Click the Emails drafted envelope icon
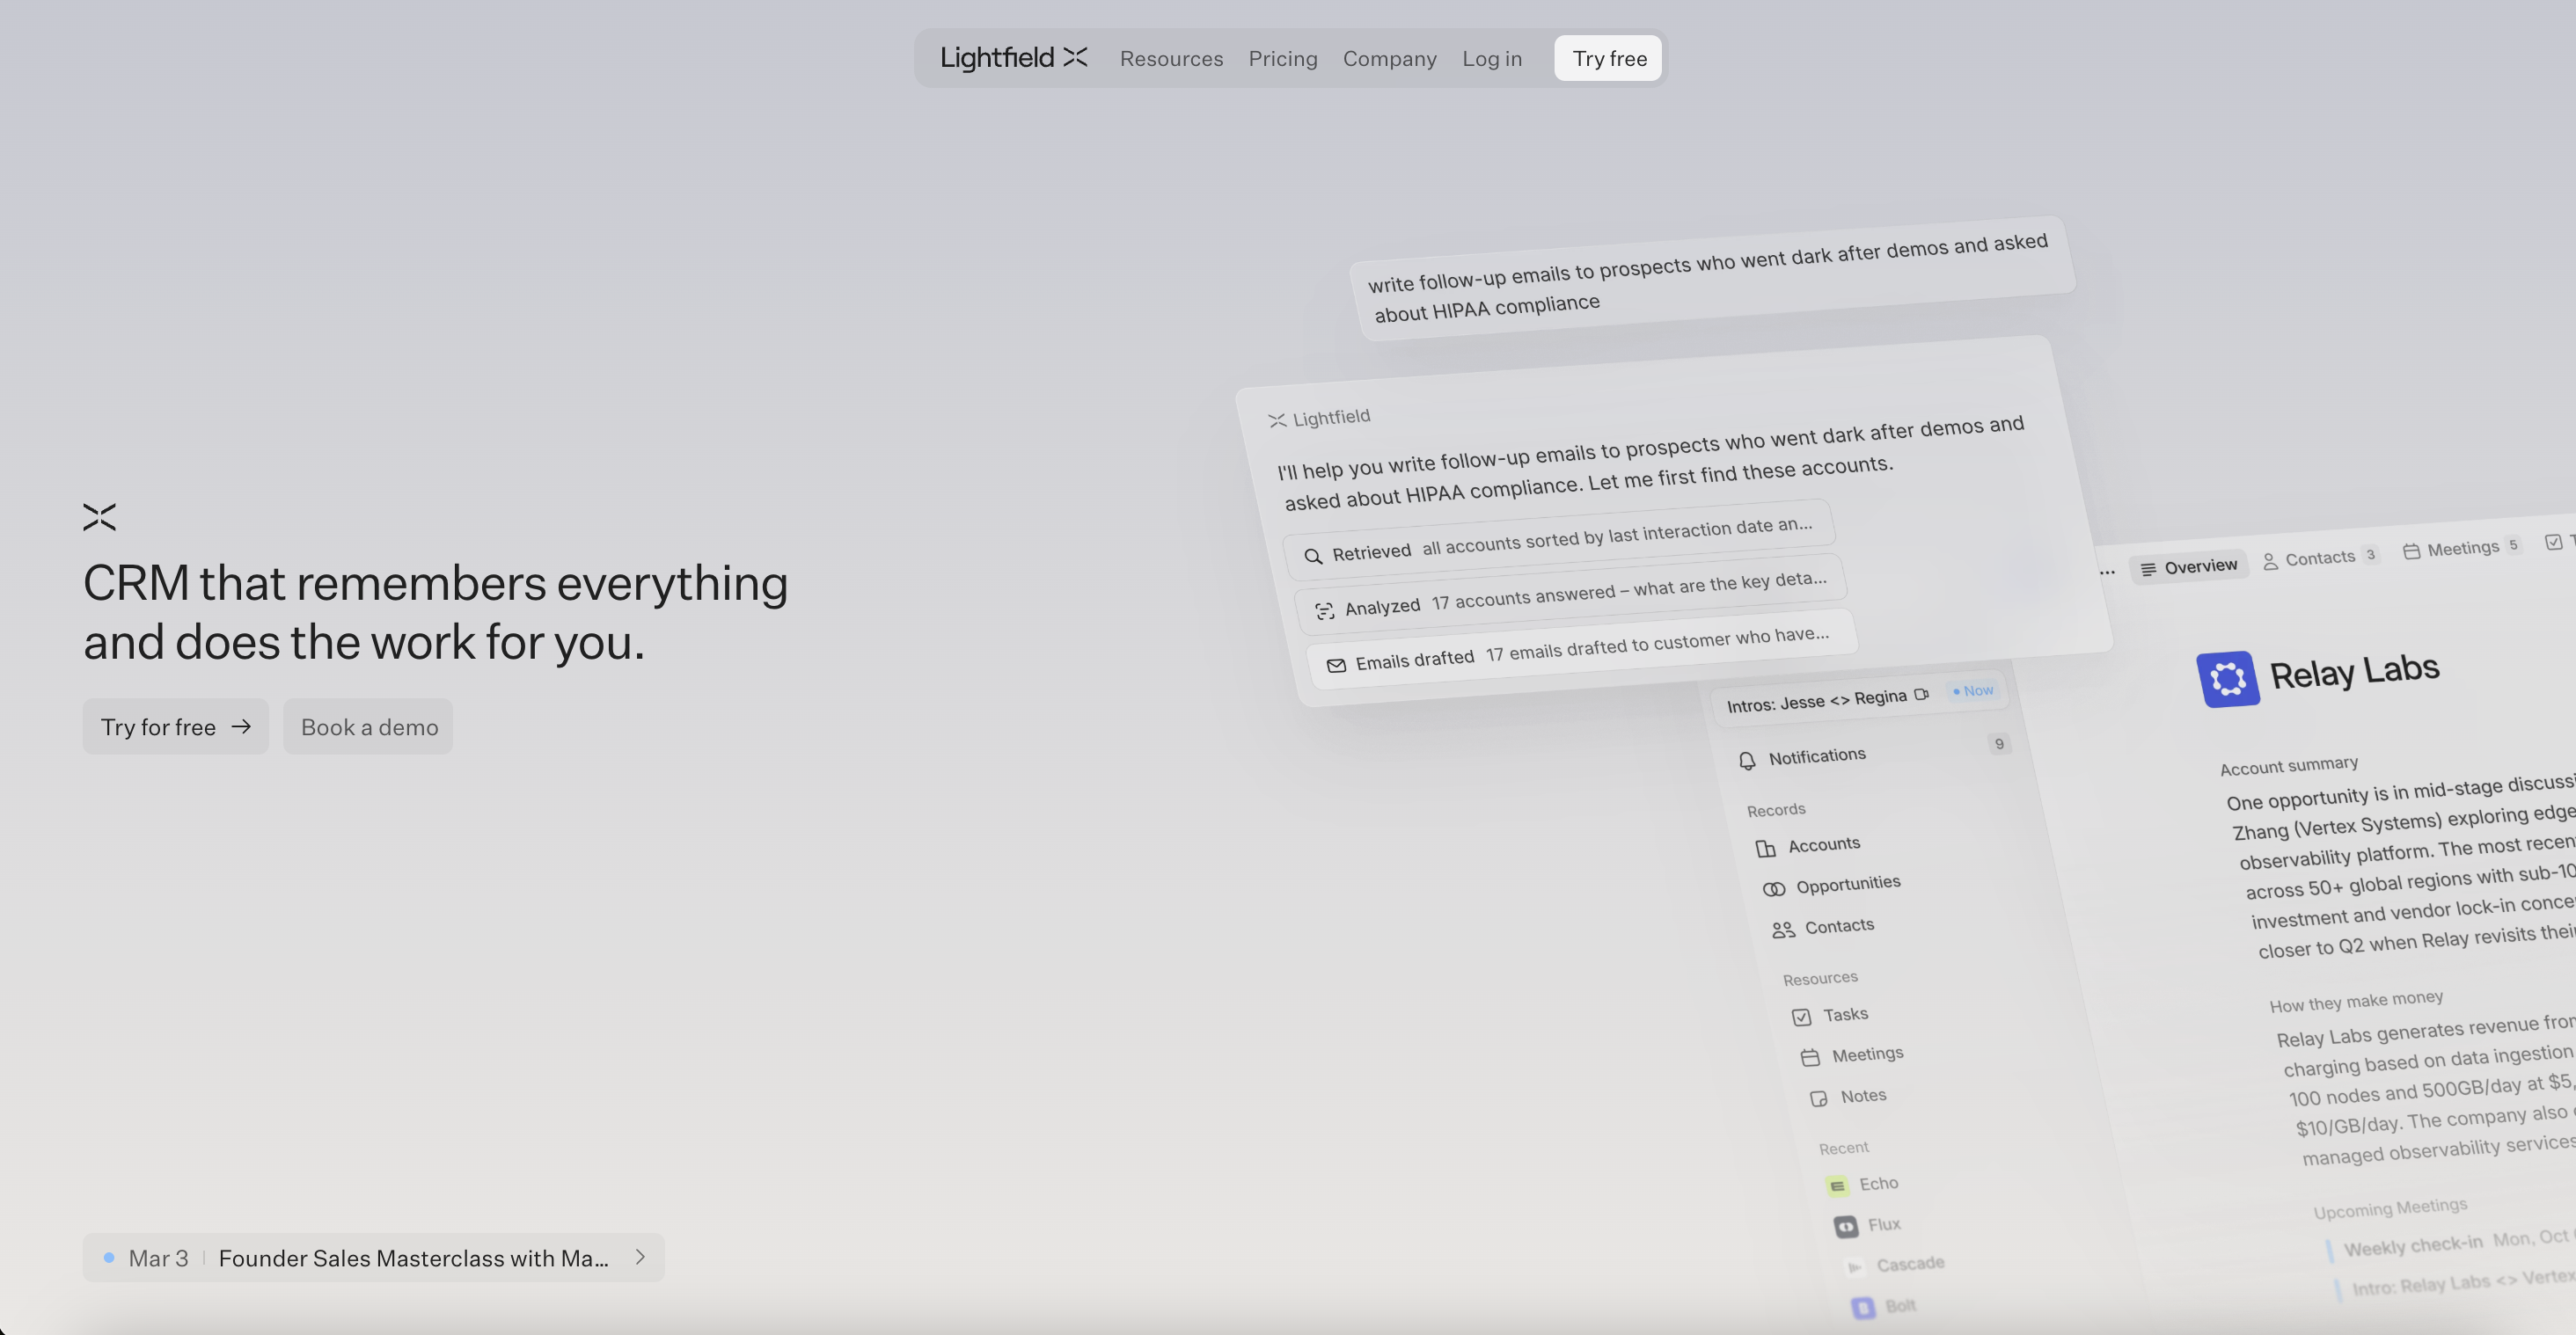The width and height of the screenshot is (2576, 1335). click(x=1336, y=666)
